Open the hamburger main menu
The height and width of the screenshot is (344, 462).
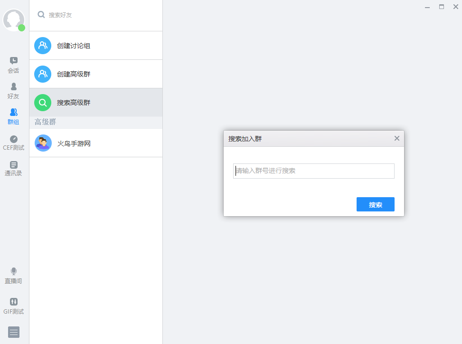coord(14,332)
